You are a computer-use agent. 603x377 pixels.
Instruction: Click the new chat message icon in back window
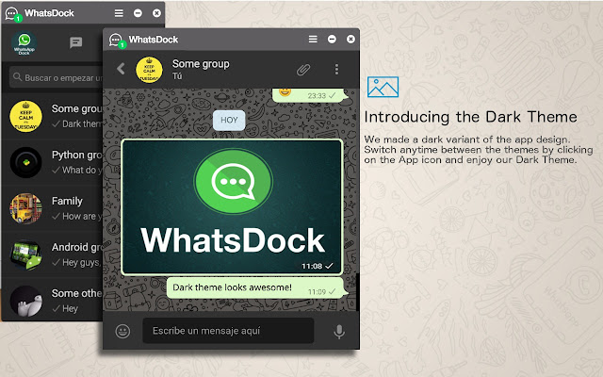[75, 42]
